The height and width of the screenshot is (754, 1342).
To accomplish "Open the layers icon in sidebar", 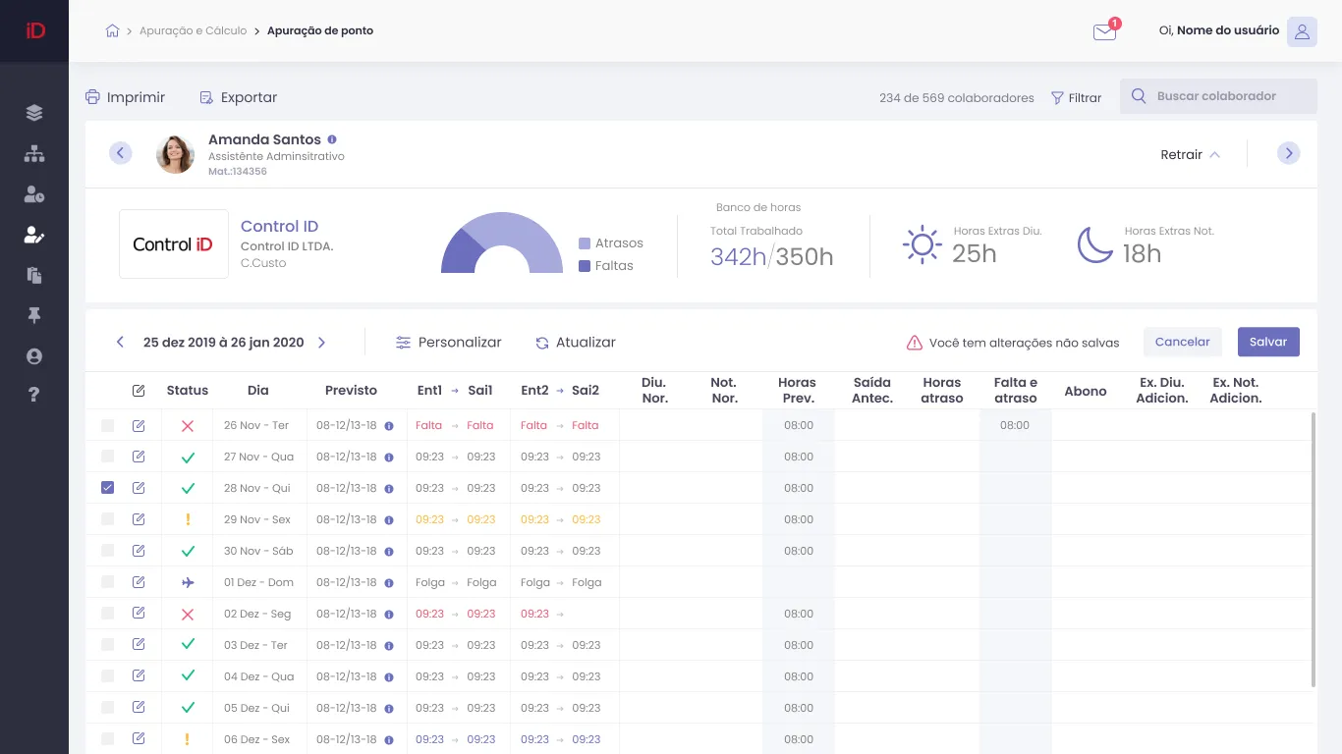I will click(34, 113).
